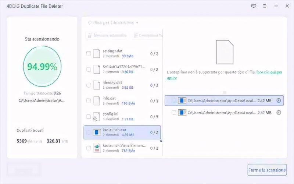Click the info.dat file icon

(97, 101)
